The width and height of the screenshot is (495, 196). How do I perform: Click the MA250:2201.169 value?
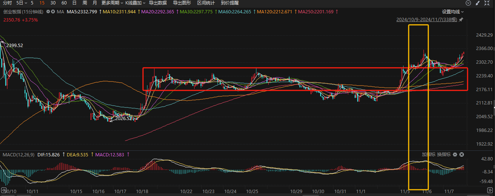316,12
